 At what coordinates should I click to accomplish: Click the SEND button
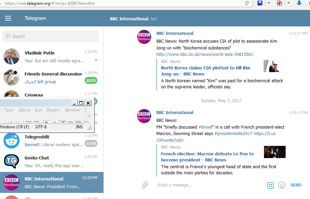point(296,185)
